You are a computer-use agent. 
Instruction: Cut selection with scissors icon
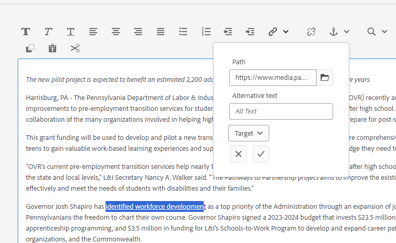tap(75, 48)
